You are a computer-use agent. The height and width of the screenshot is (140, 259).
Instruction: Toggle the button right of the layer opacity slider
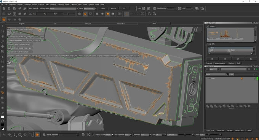257,74
